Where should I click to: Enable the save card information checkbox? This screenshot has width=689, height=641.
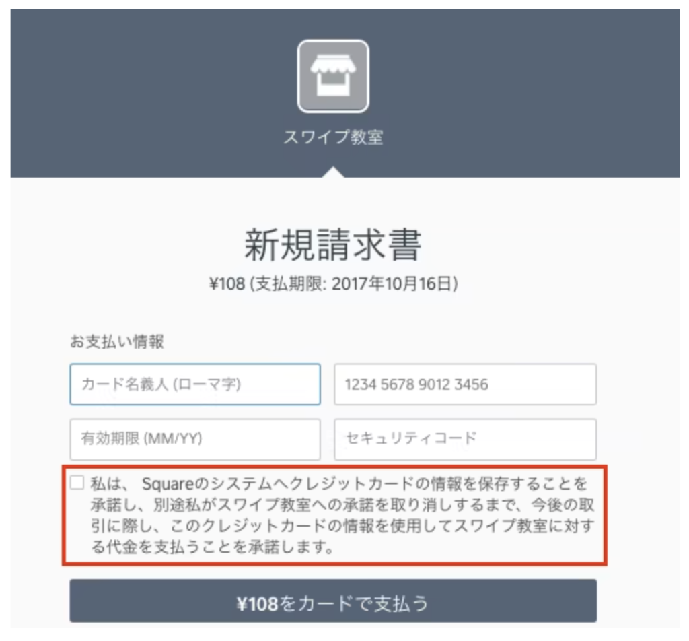point(77,482)
